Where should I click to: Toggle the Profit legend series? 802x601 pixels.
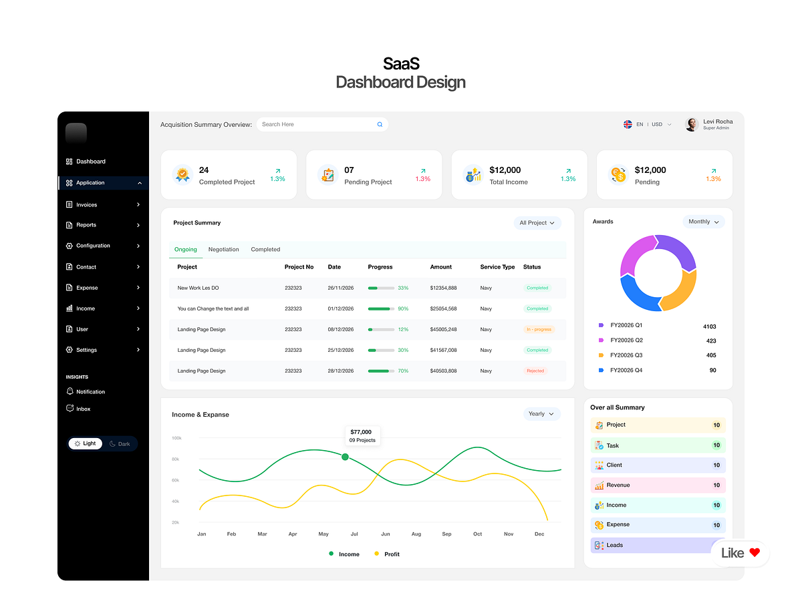[387, 554]
